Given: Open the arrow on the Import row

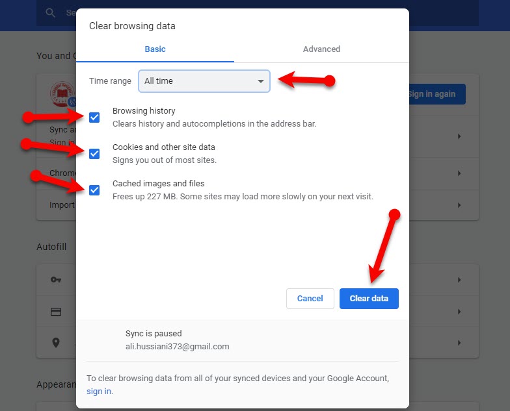Looking at the screenshot, I should [459, 205].
